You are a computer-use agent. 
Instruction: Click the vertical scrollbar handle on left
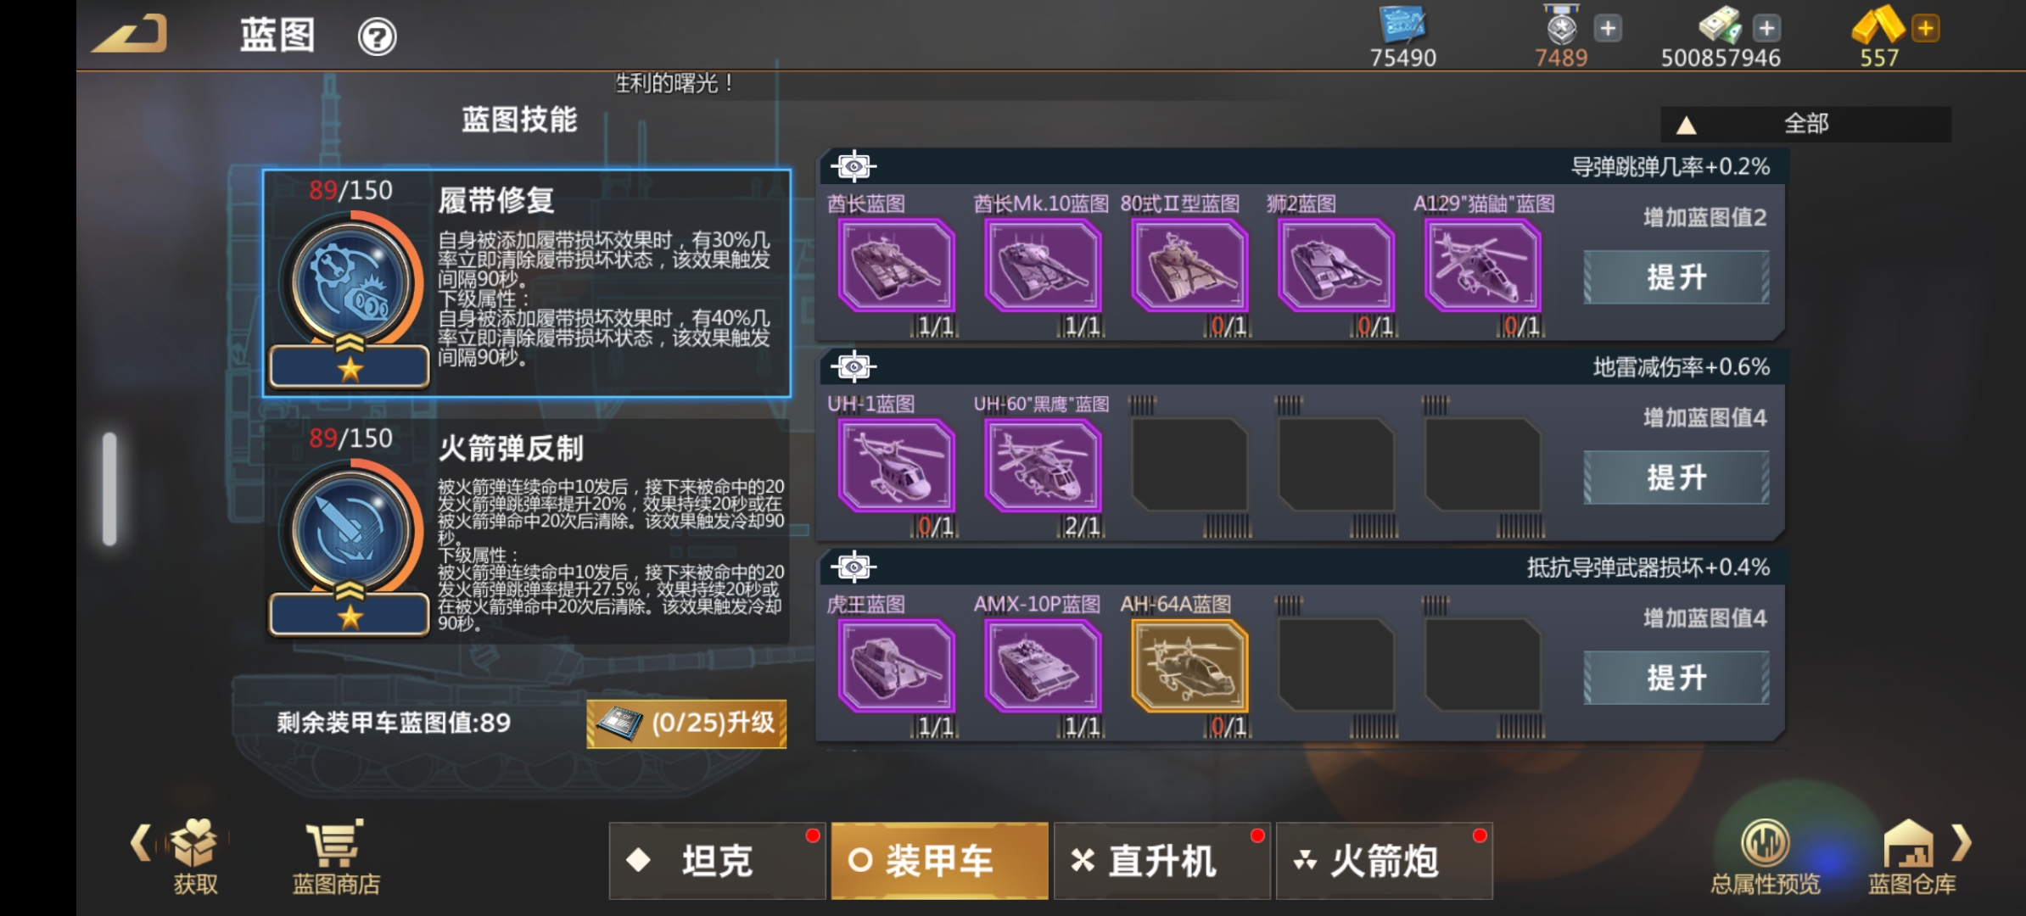pos(109,489)
